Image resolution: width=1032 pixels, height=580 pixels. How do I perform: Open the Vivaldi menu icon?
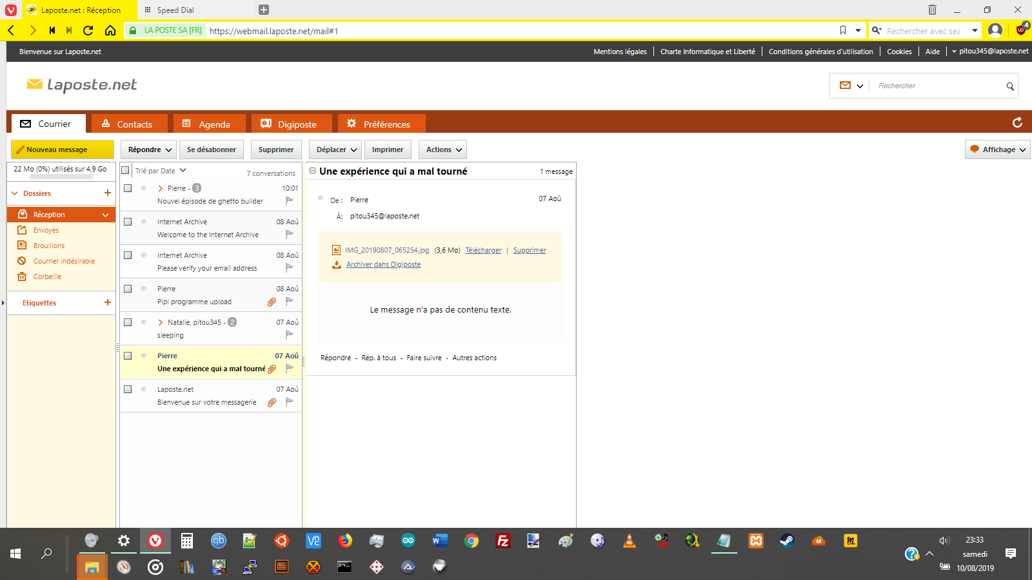point(11,10)
